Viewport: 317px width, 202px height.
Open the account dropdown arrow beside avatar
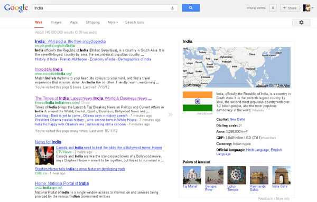click(x=313, y=8)
